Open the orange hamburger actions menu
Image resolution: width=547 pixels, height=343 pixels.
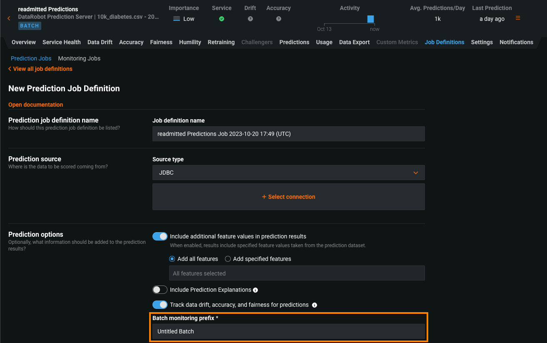point(518,18)
